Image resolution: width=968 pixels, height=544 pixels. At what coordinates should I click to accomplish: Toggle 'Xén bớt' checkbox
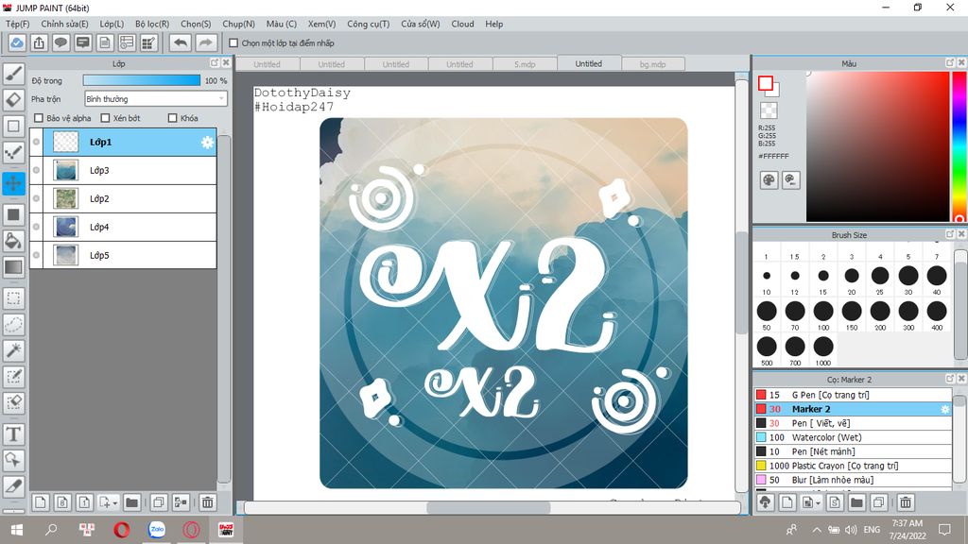click(105, 118)
